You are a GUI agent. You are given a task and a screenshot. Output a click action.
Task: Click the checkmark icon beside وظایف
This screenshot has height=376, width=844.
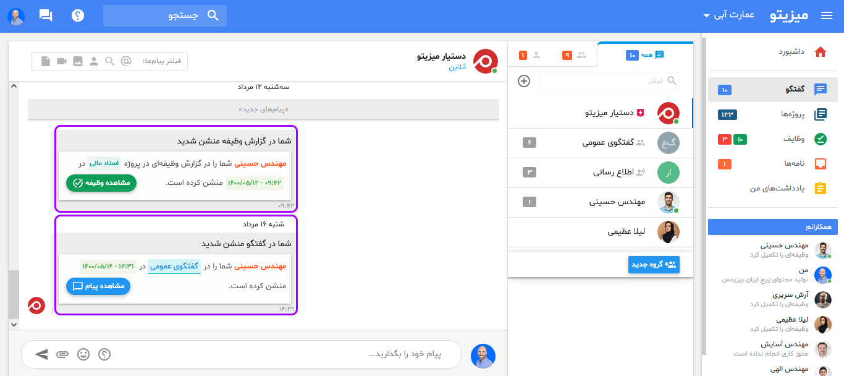(x=821, y=139)
